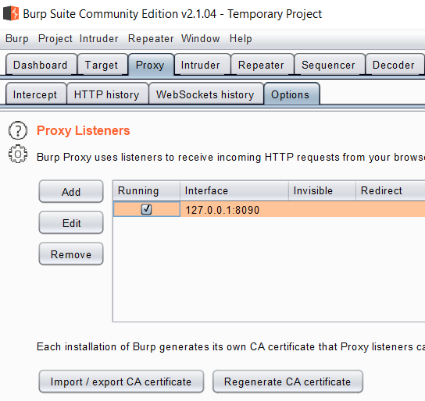
Task: Open the Intruder menu in menu bar
Action: [x=99, y=38]
